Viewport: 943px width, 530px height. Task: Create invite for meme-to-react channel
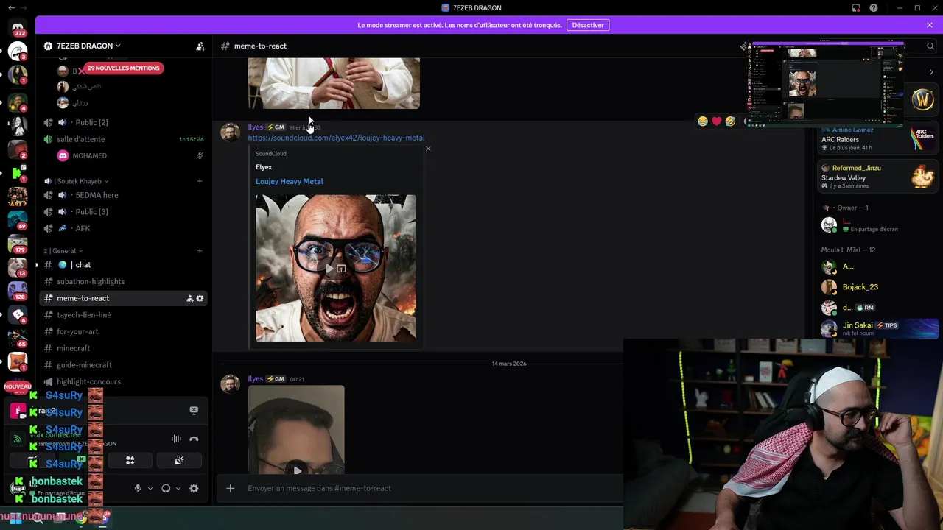[x=189, y=298]
